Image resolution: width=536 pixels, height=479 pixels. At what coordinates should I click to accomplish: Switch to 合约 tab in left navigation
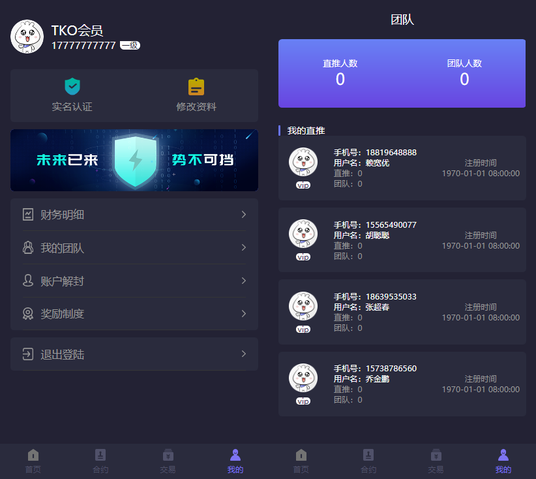click(x=100, y=461)
